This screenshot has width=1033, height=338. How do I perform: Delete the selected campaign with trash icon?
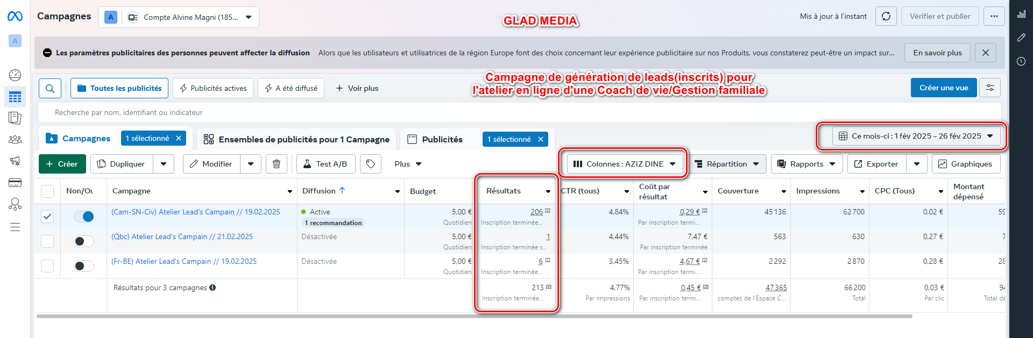click(x=277, y=164)
